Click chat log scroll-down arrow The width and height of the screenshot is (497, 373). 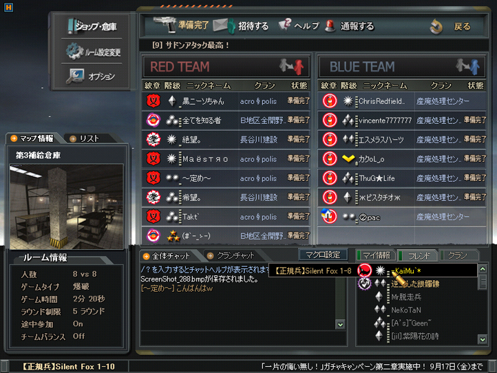click(x=341, y=325)
